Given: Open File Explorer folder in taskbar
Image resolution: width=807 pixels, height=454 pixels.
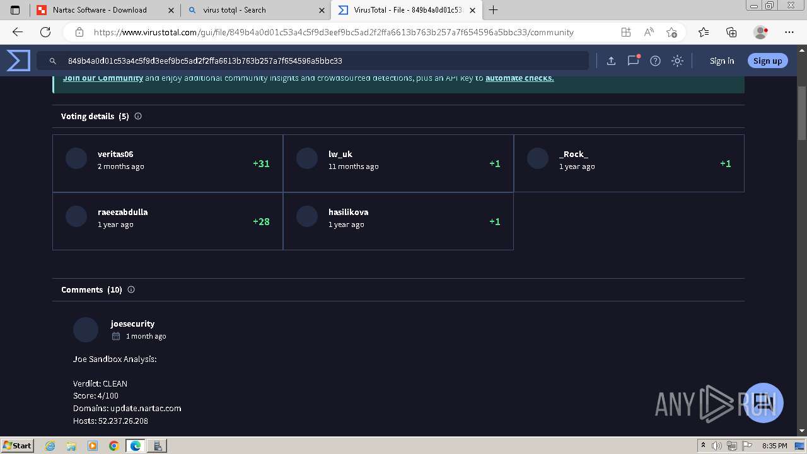Looking at the screenshot, I should (x=71, y=446).
